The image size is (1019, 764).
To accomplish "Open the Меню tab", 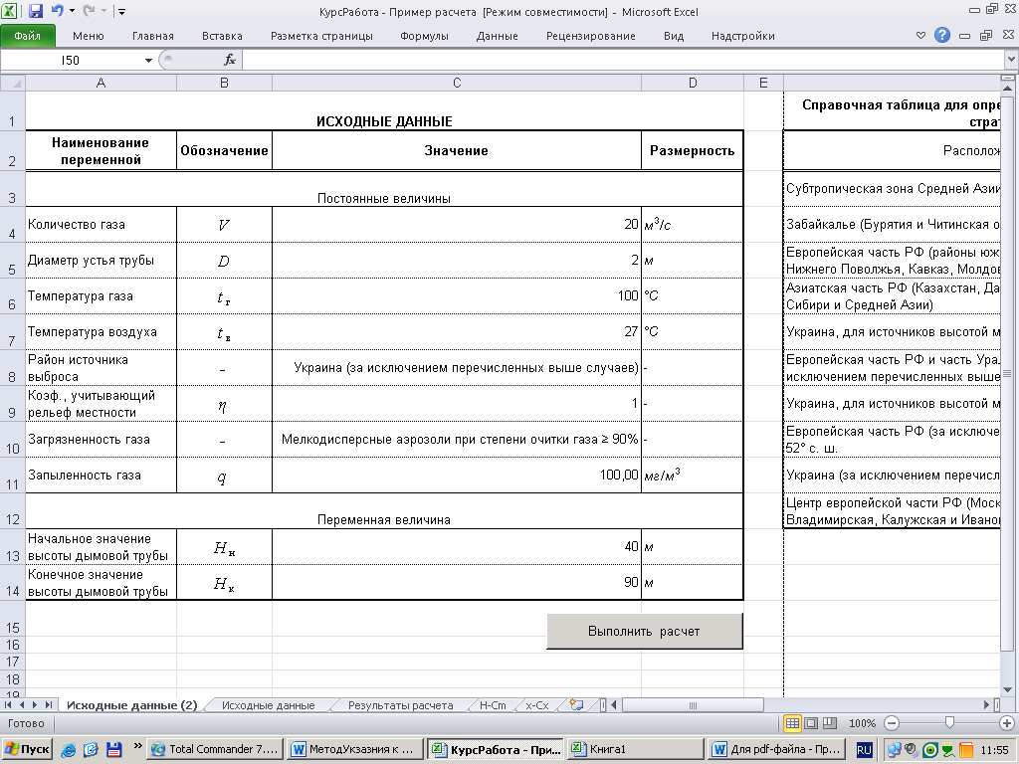I will 88,36.
